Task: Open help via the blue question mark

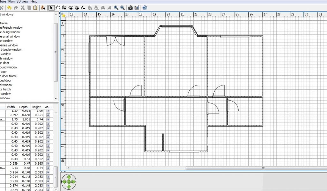Action: pyautogui.click(x=145, y=8)
